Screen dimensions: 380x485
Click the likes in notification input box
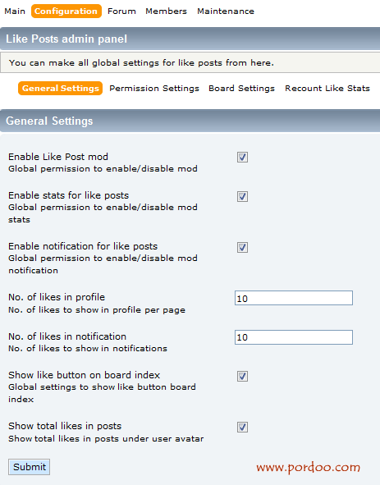(x=294, y=337)
